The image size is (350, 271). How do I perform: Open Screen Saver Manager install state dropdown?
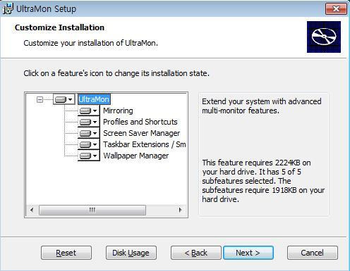point(89,133)
